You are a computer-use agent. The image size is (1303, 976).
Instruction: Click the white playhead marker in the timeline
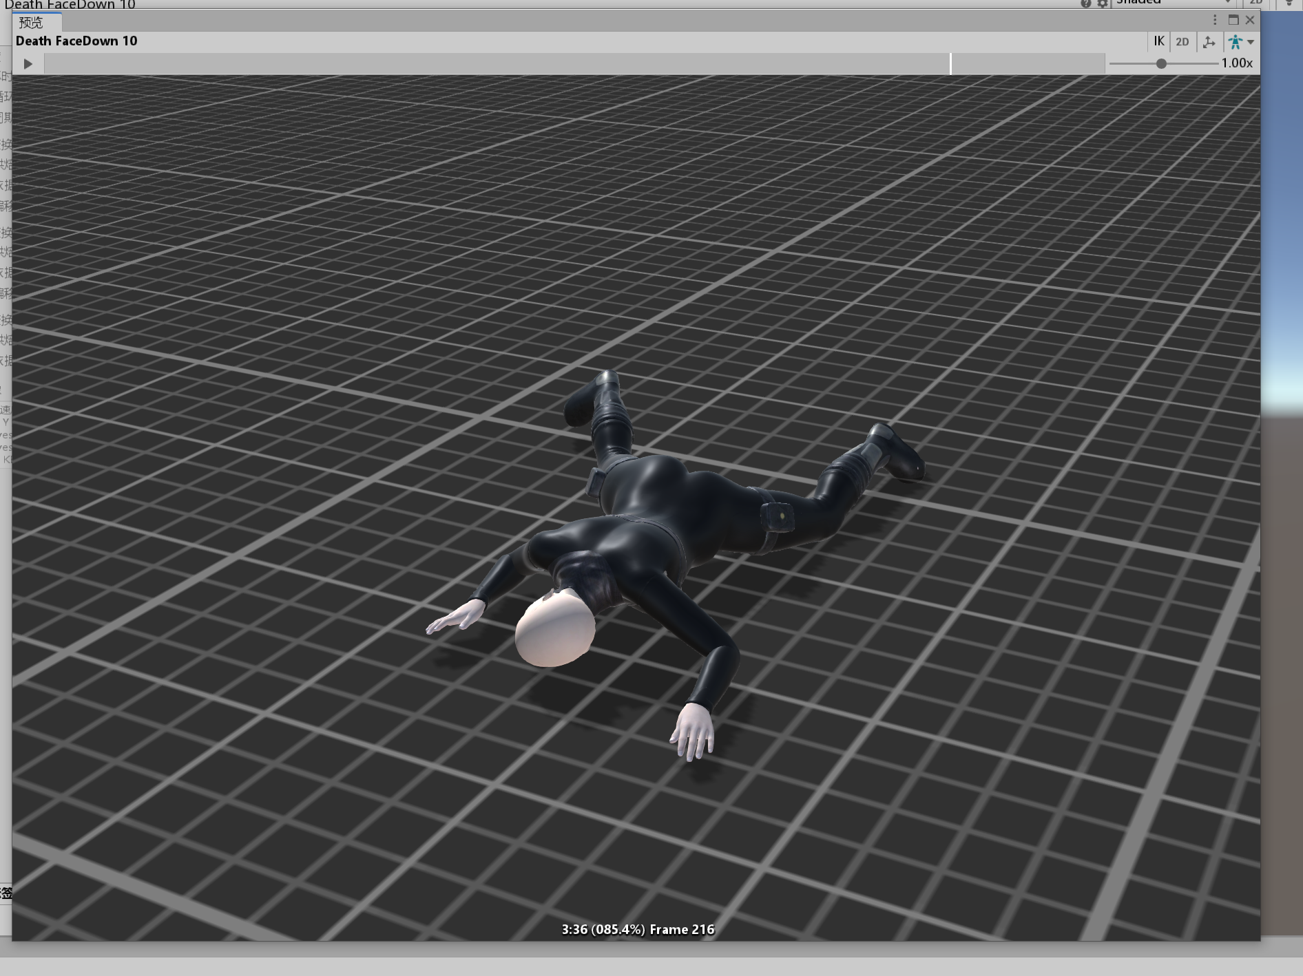[950, 63]
